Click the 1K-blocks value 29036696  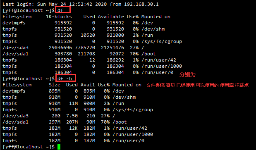(x=60, y=48)
